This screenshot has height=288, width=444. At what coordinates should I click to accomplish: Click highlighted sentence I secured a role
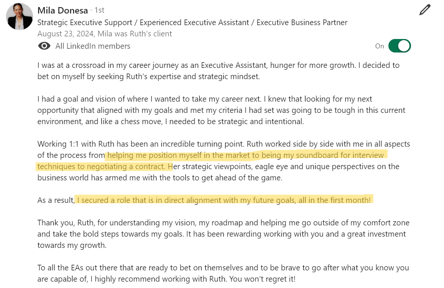click(224, 200)
